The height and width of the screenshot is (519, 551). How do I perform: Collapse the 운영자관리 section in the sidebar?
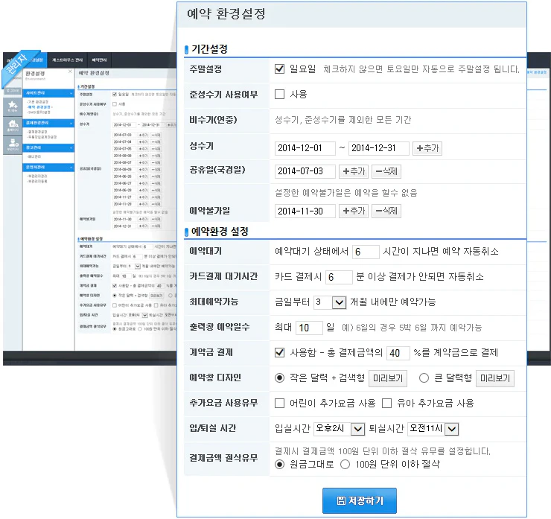[x=48, y=168]
